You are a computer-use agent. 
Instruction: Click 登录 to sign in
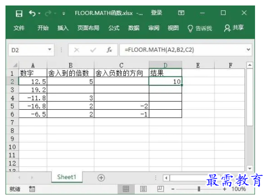click(x=157, y=13)
